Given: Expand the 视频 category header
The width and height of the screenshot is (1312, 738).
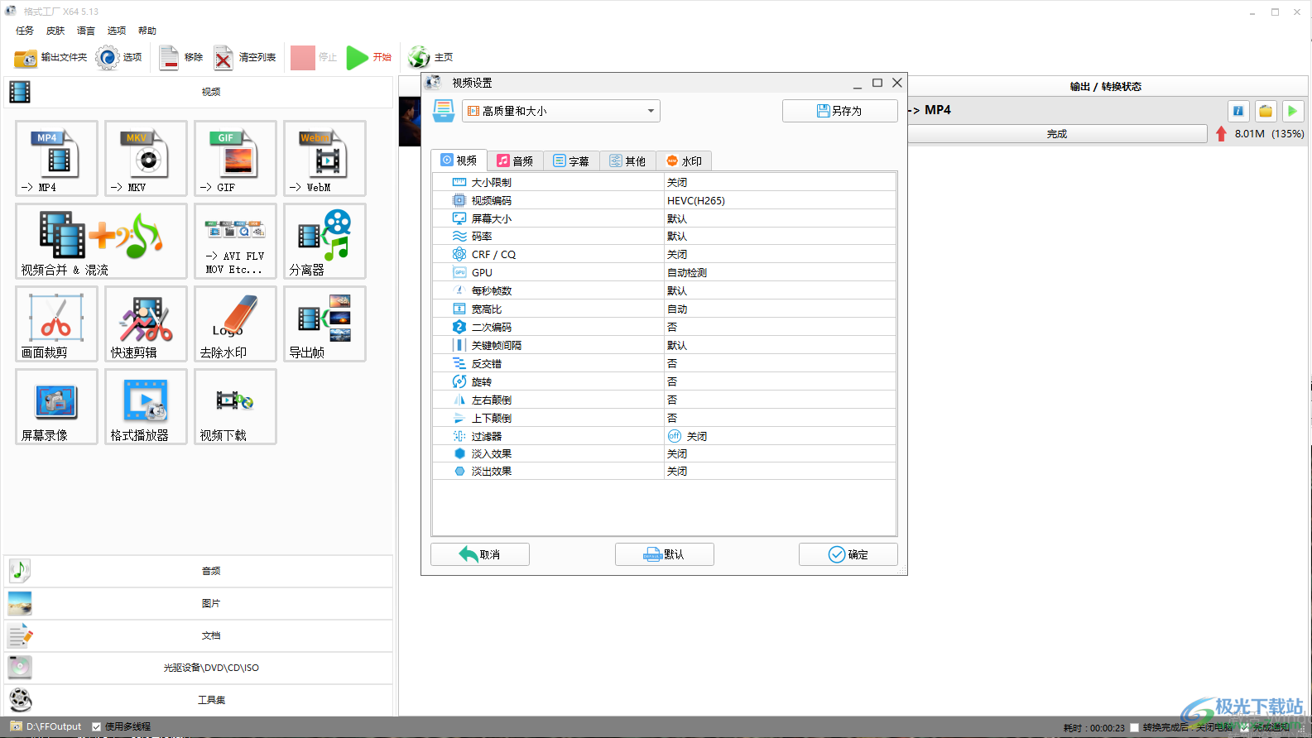Looking at the screenshot, I should pyautogui.click(x=199, y=92).
